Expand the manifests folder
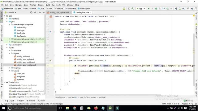 pyautogui.click(x=7, y=19)
